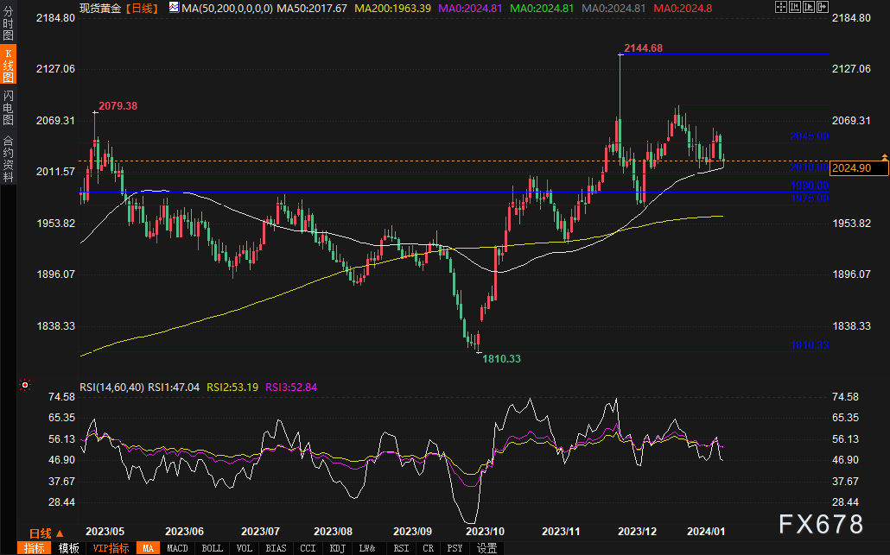Click the 指标 button at bottom left
Screen dimensions: 890x555
coord(34,548)
